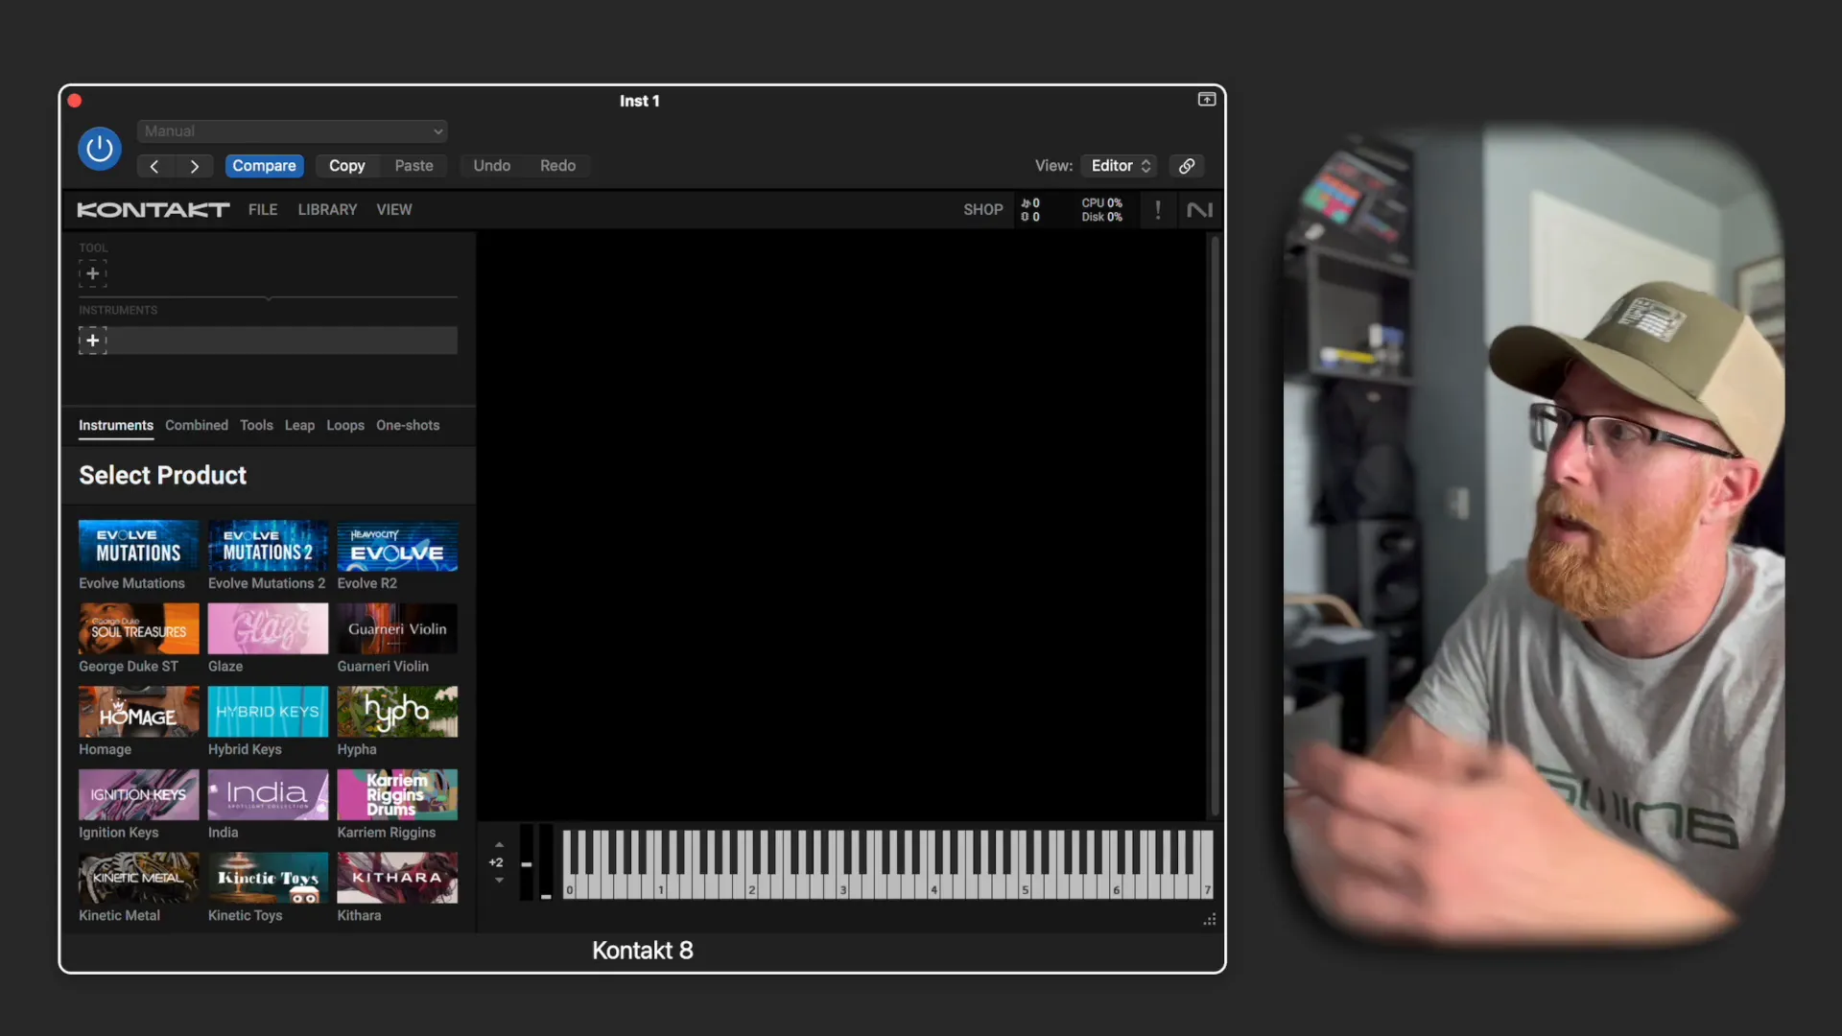Select the Instruments tab

[x=116, y=425]
